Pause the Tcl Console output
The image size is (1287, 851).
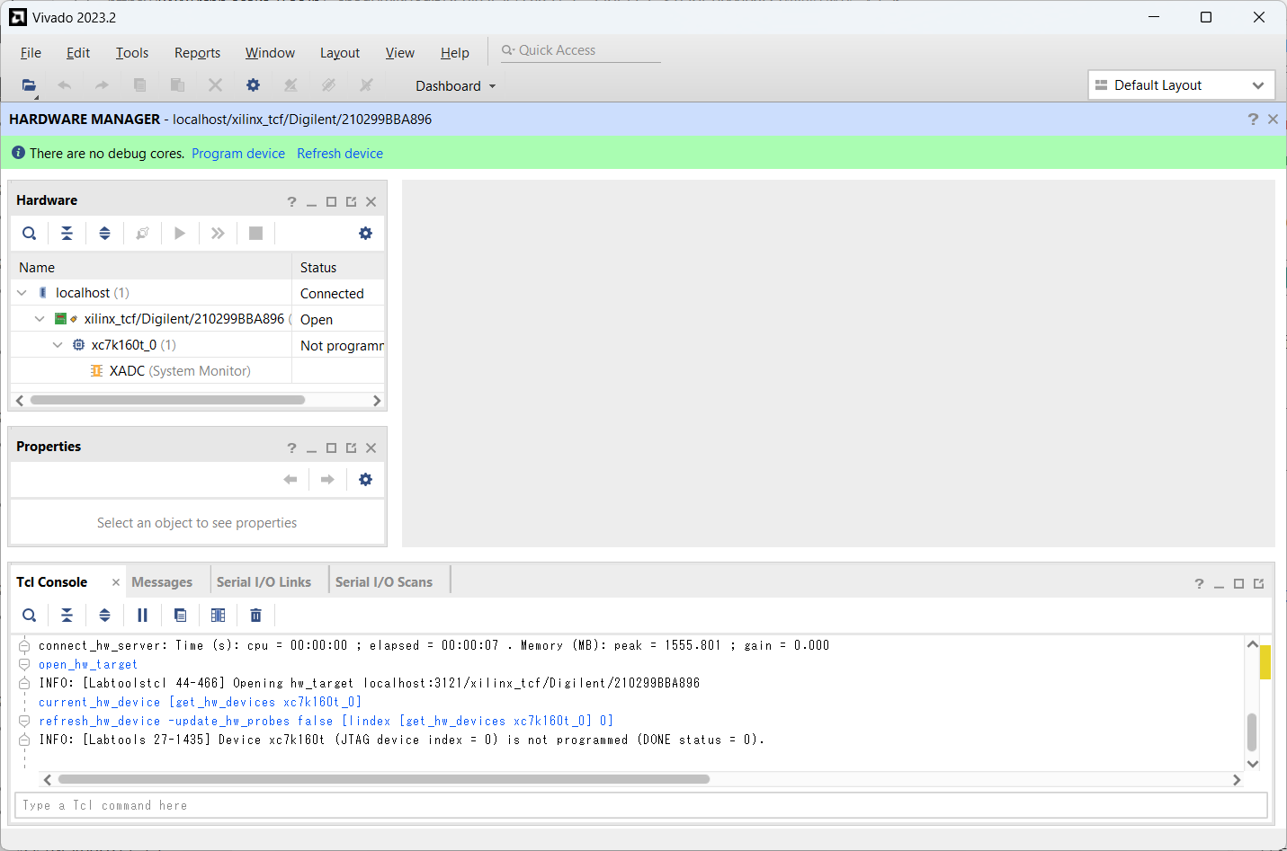coord(142,616)
